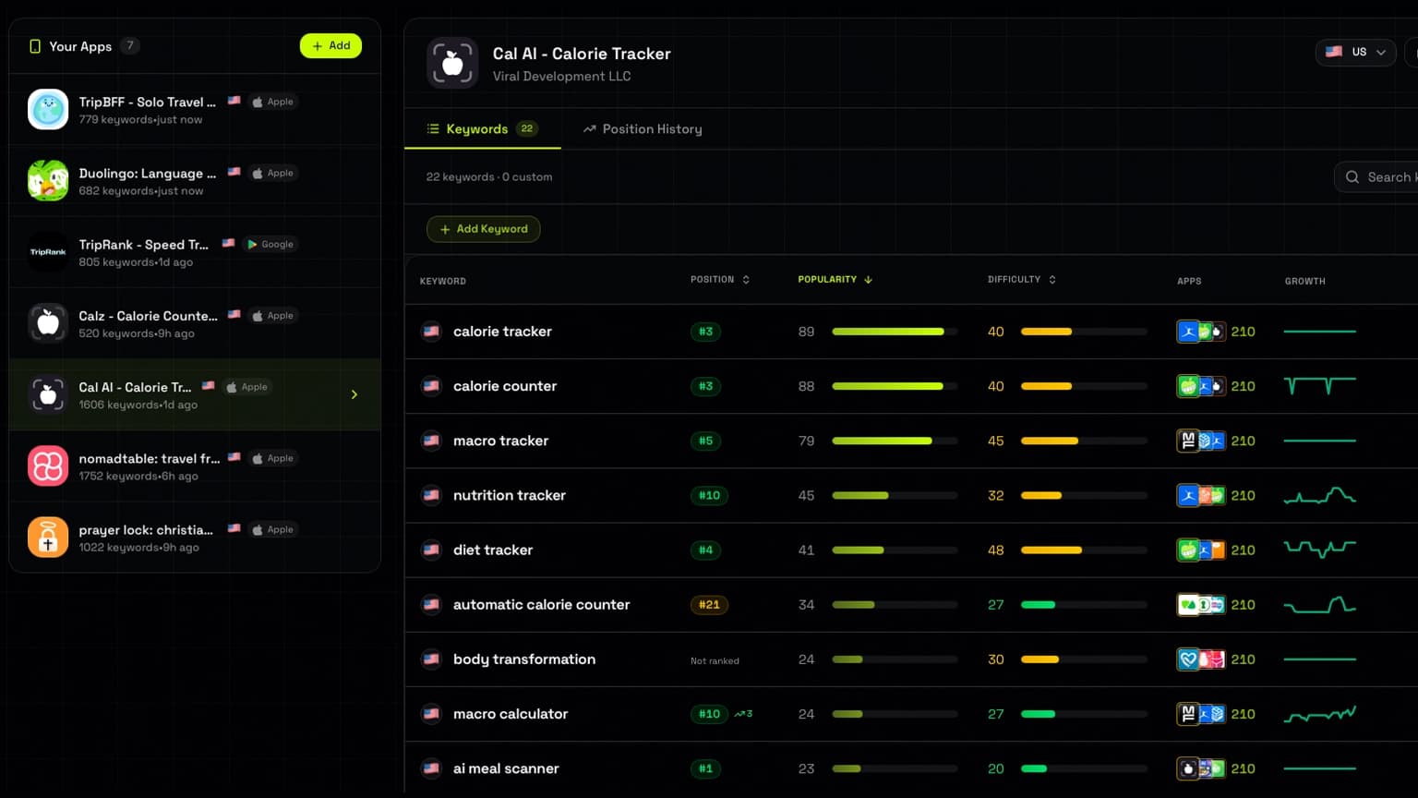Click popularity bar for nutrition tracker
Viewport: 1418px width, 798px height.
[895, 496]
